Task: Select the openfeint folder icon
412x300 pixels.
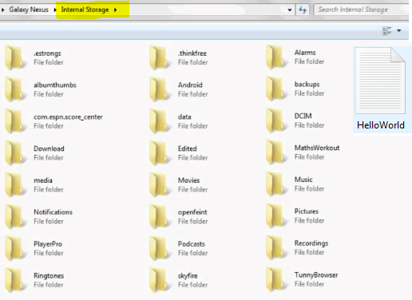Action: pos(160,216)
